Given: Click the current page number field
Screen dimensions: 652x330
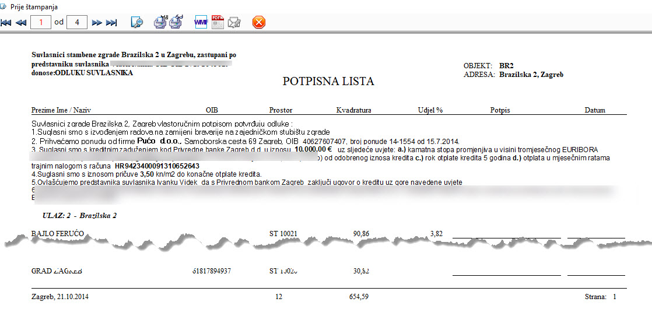Looking at the screenshot, I should [x=41, y=22].
